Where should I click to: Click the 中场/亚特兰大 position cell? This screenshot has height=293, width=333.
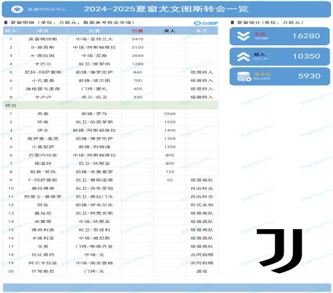coord(94,39)
